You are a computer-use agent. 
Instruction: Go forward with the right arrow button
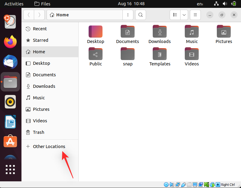39,15
